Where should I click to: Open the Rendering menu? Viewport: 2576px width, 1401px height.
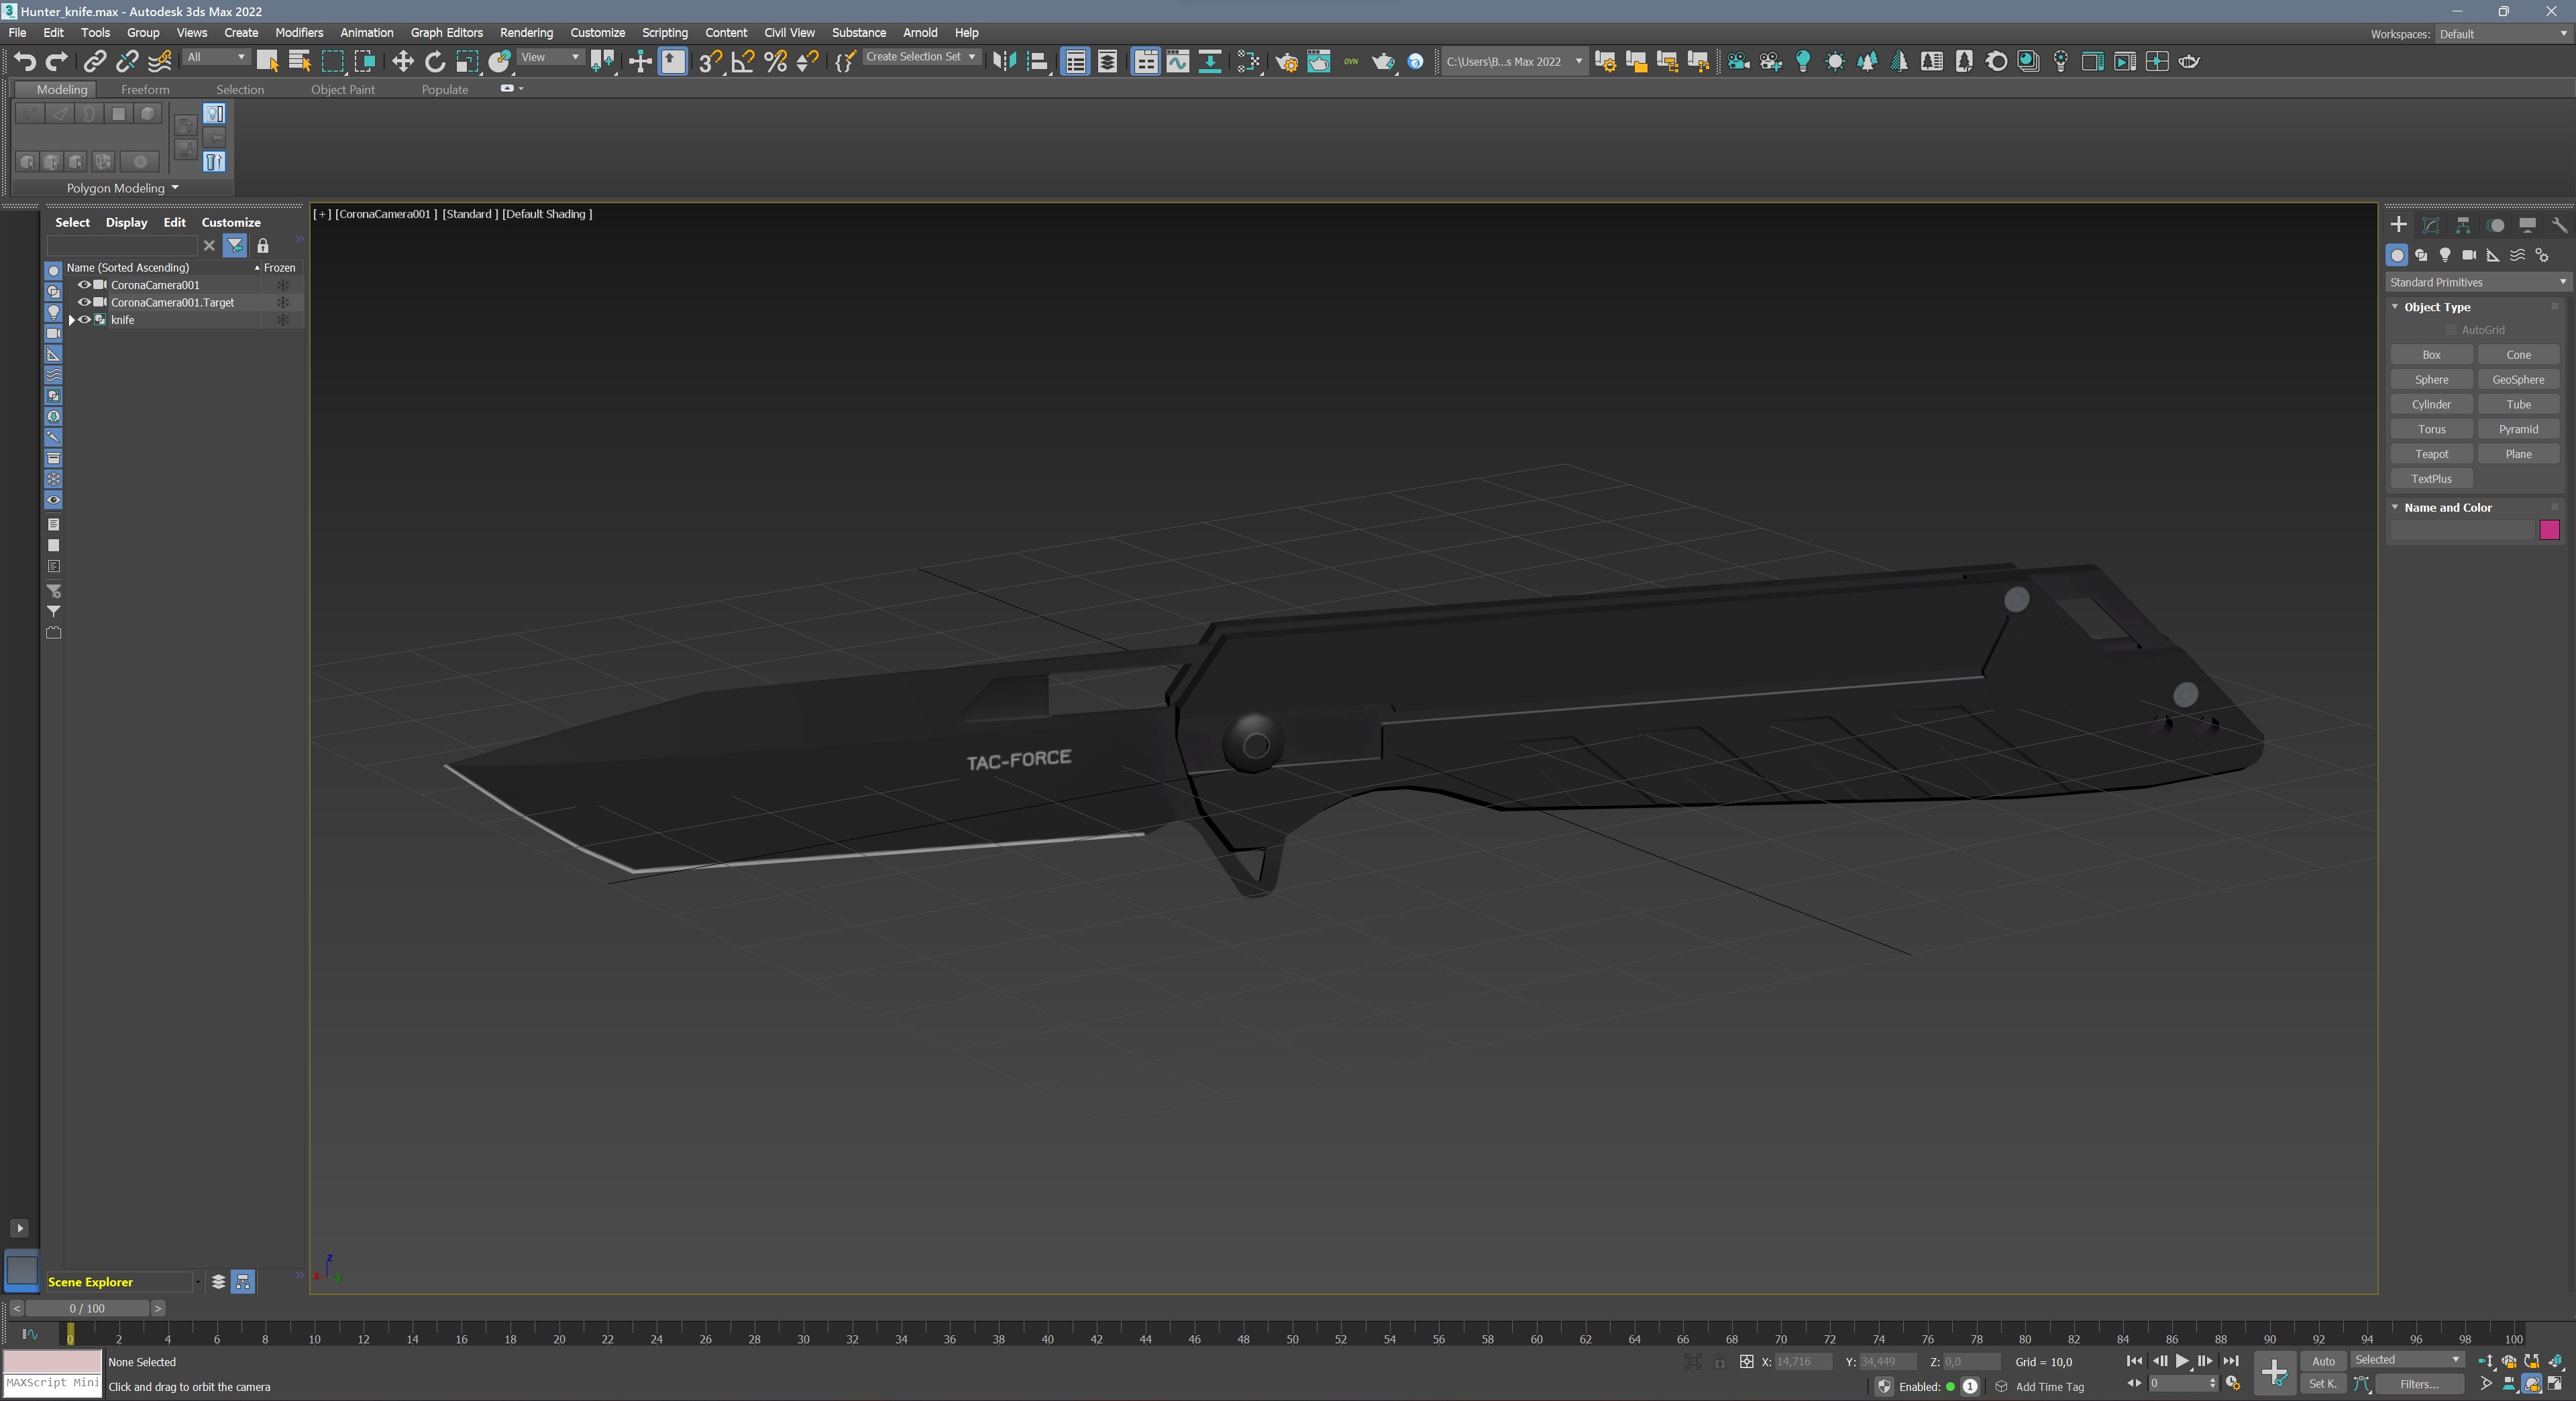[x=526, y=33]
